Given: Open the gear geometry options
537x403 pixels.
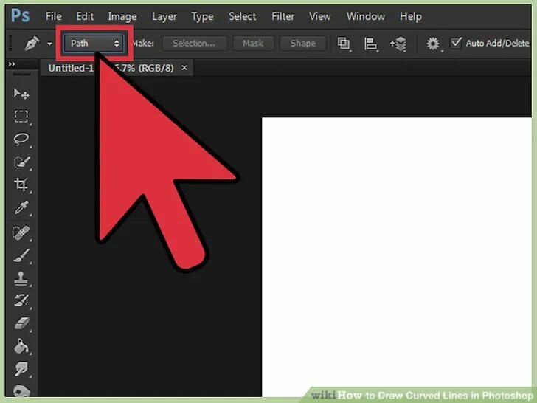Looking at the screenshot, I should pos(433,44).
